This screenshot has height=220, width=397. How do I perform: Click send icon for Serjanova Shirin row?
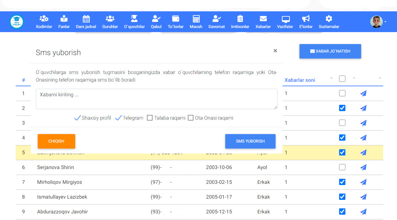[x=363, y=167]
